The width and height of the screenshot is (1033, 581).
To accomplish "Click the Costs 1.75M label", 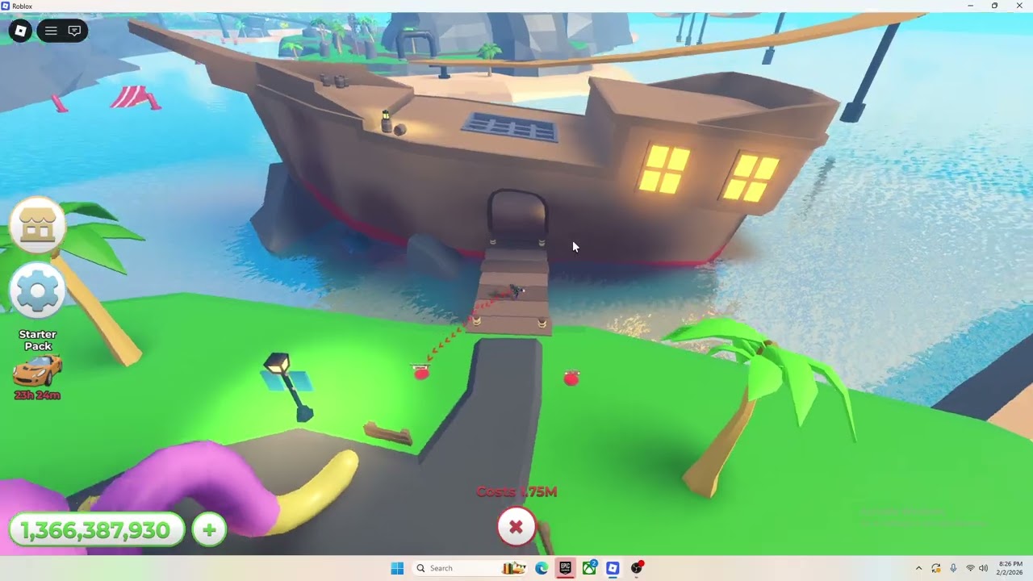I will pyautogui.click(x=516, y=491).
